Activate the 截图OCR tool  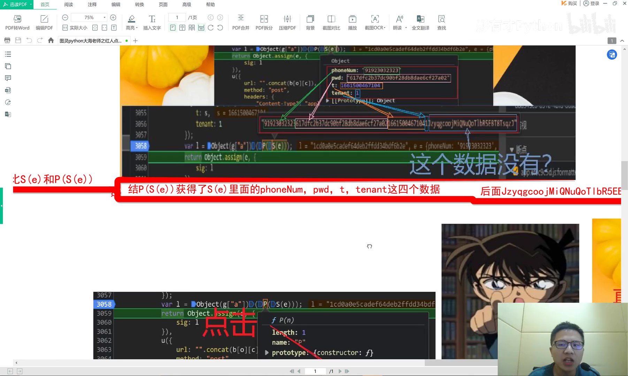374,23
